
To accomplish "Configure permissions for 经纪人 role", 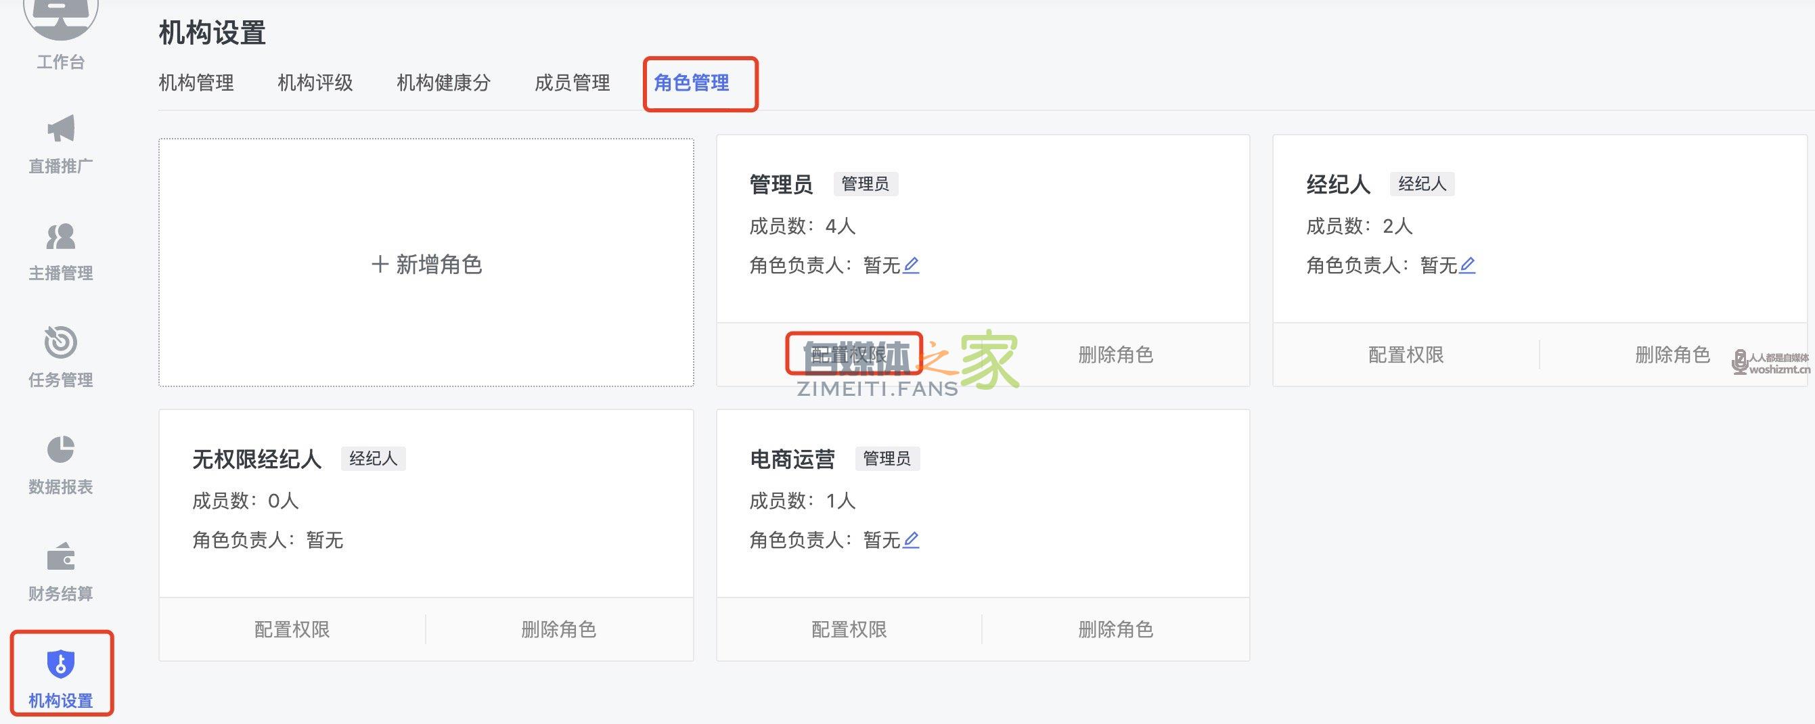I will coord(1406,355).
